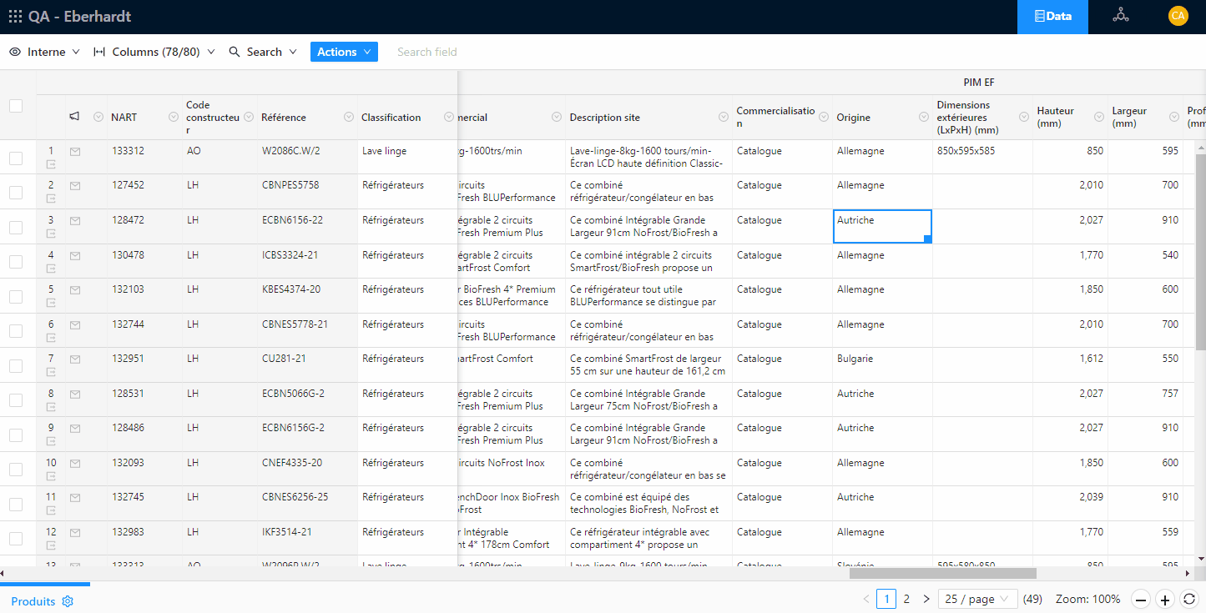Select the checkbox for row 7
Screen dimensions: 1206x613
click(16, 365)
